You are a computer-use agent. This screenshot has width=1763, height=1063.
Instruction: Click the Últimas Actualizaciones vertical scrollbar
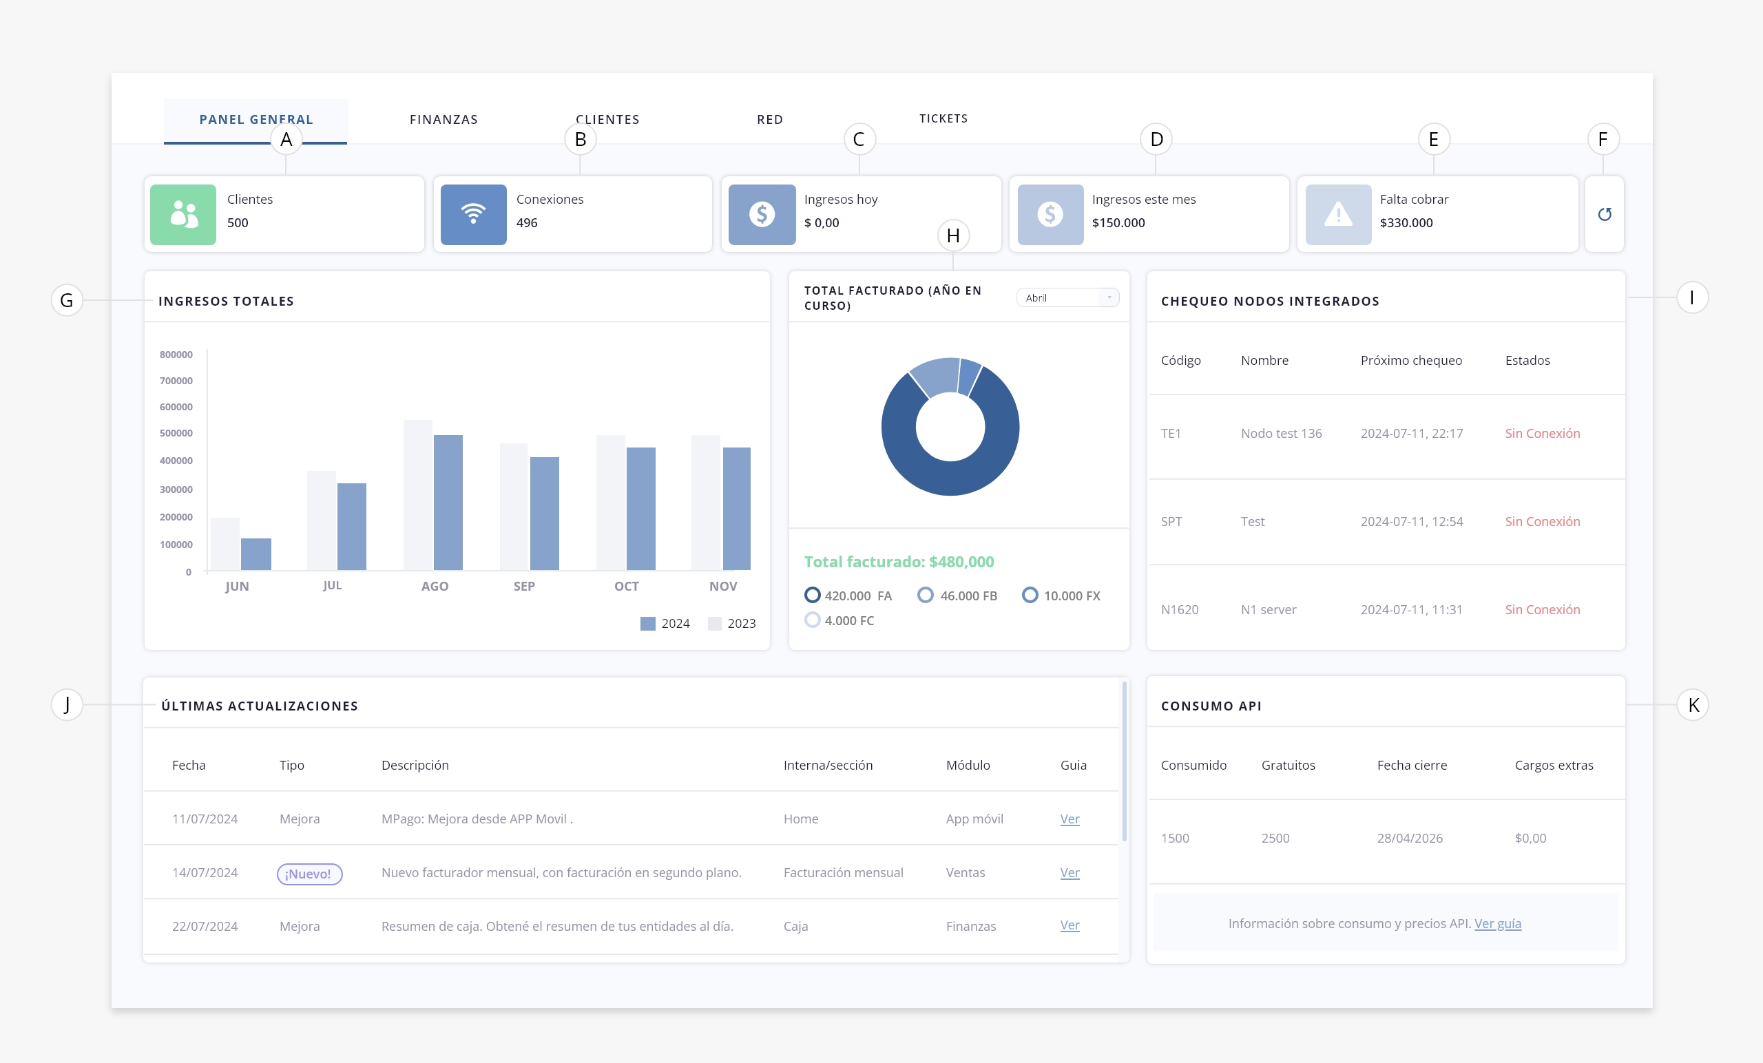[x=1124, y=762]
